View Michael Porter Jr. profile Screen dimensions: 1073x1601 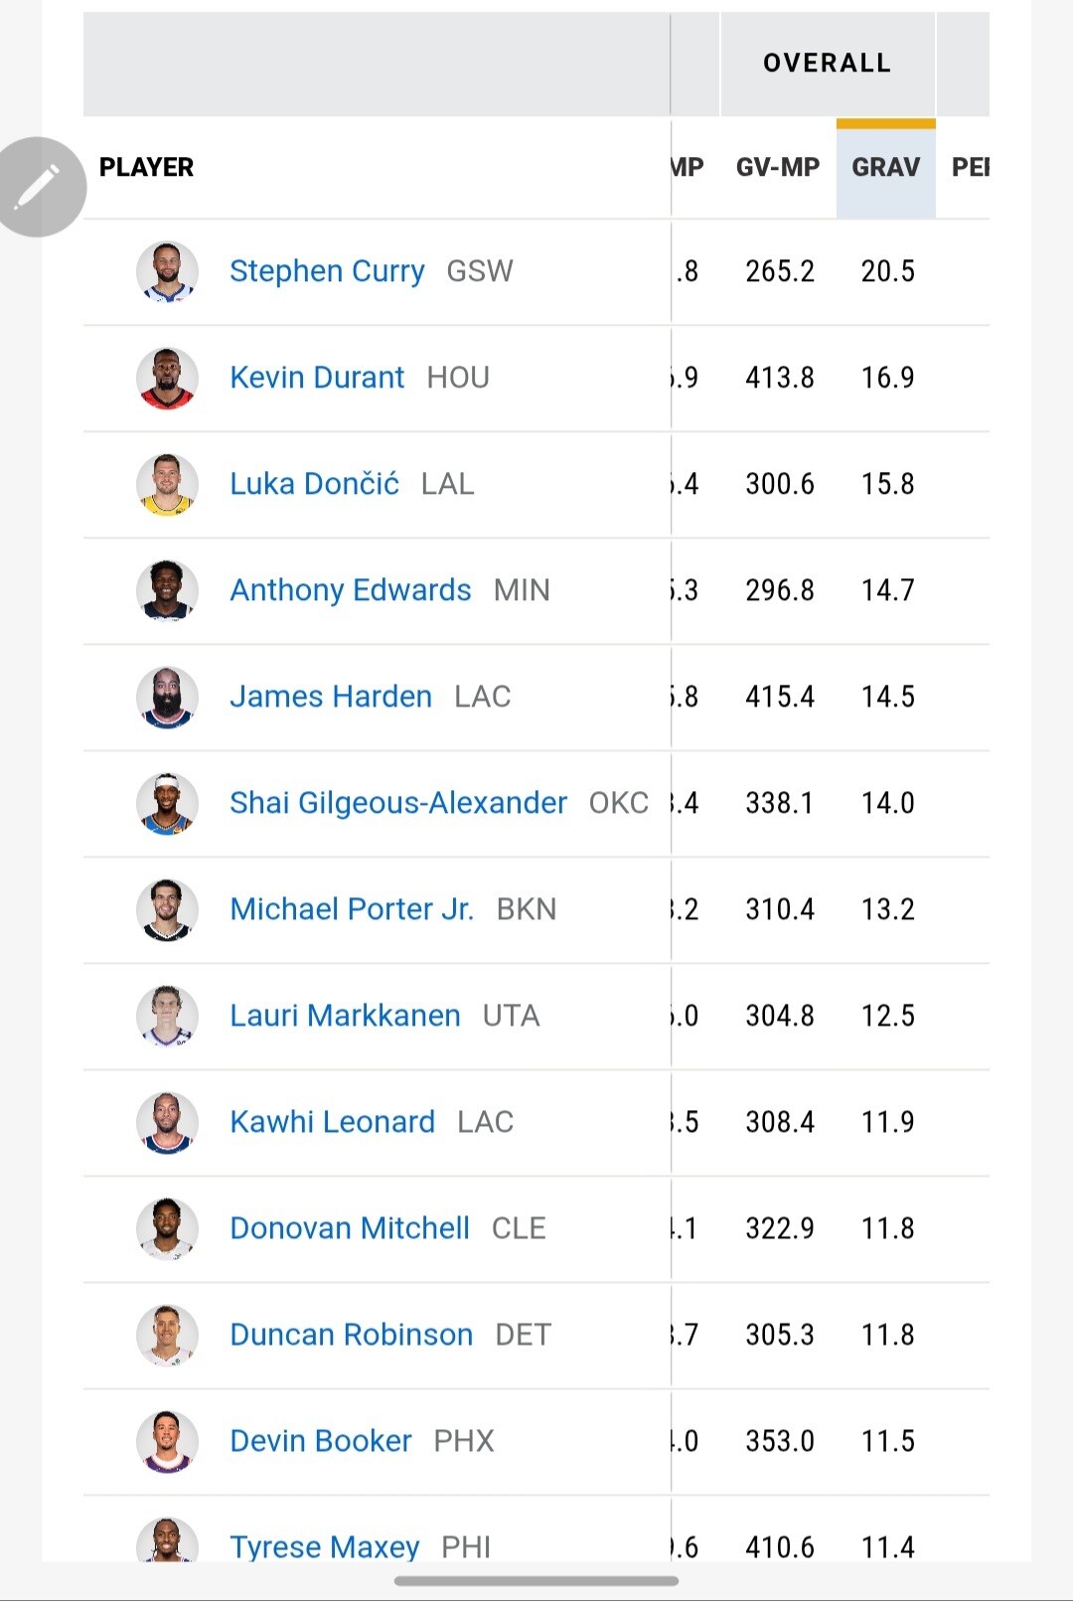352,909
